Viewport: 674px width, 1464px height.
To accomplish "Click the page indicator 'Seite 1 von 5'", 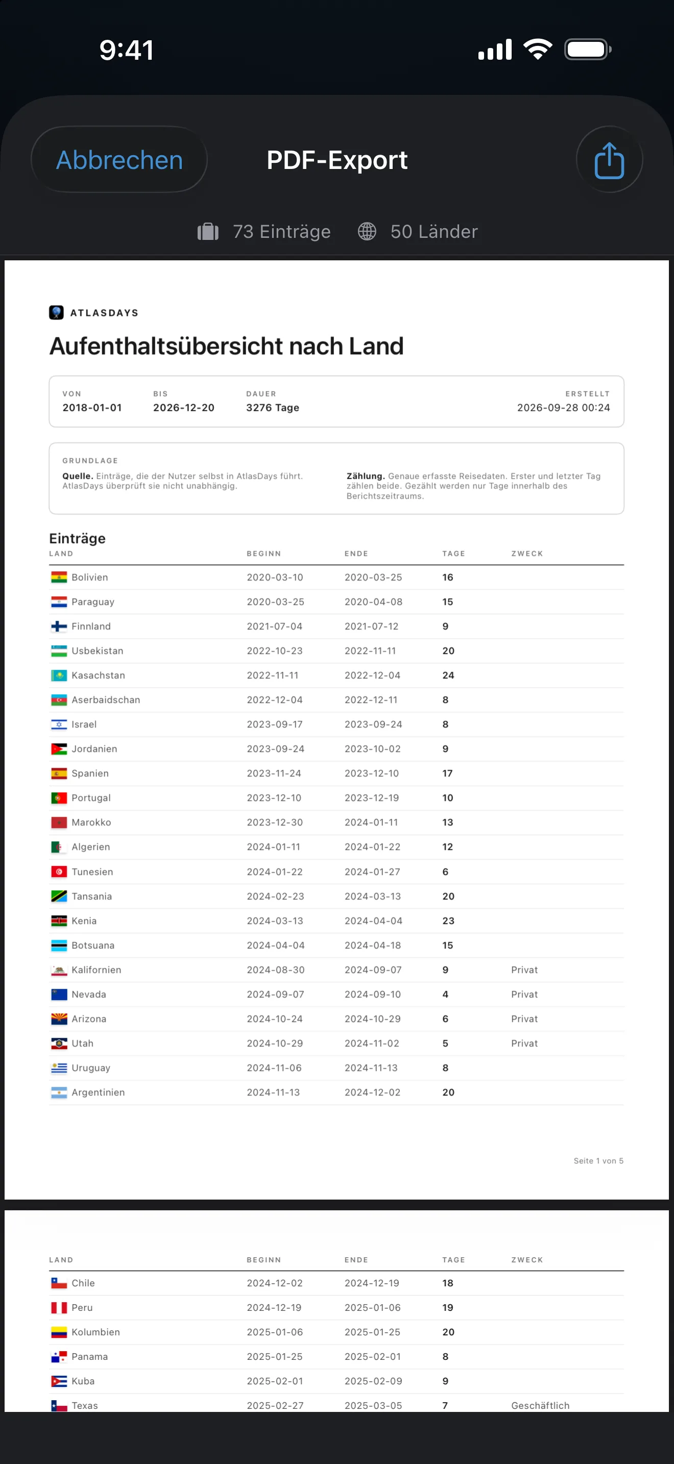I will tap(598, 1161).
